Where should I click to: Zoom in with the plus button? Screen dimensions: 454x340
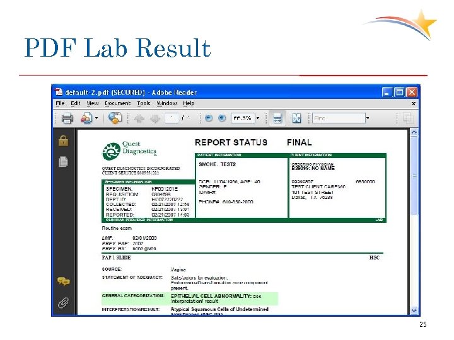click(x=222, y=118)
